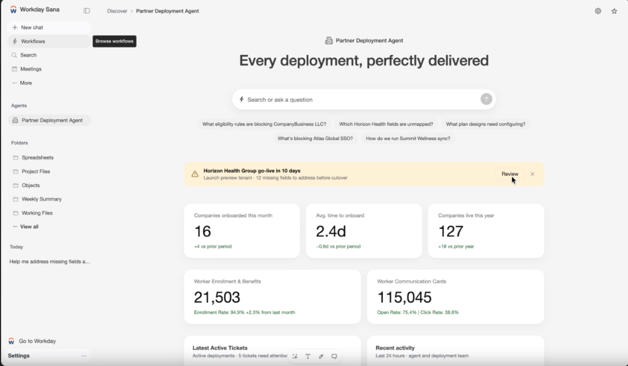
Task: Click the send arrow button
Action: pos(486,99)
